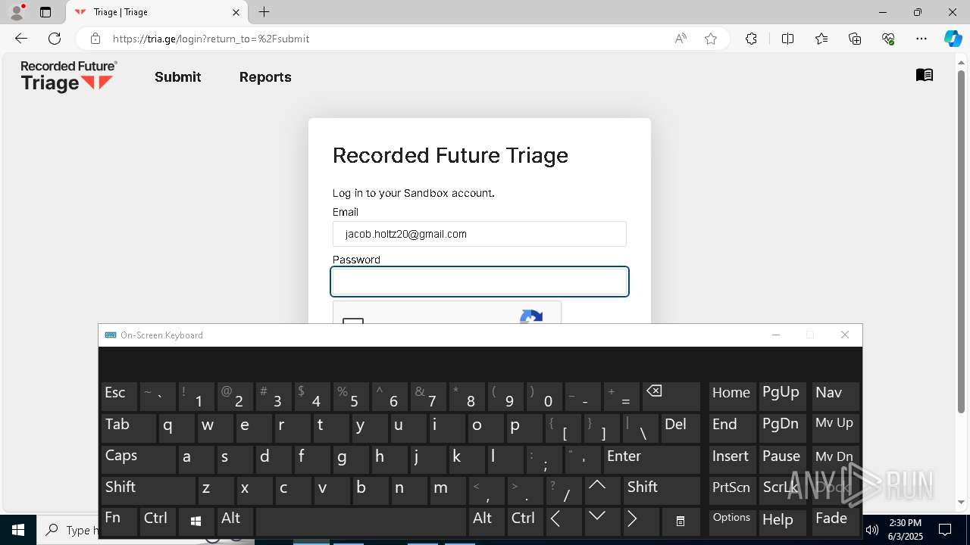The width and height of the screenshot is (970, 545).
Task: Click the Recorded Future Triage logo
Action: pyautogui.click(x=69, y=76)
